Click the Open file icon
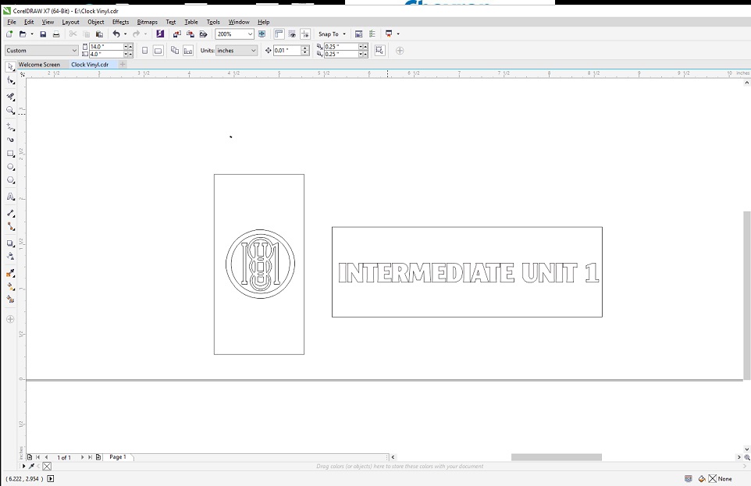Screen dimensions: 751x486 click(x=23, y=34)
